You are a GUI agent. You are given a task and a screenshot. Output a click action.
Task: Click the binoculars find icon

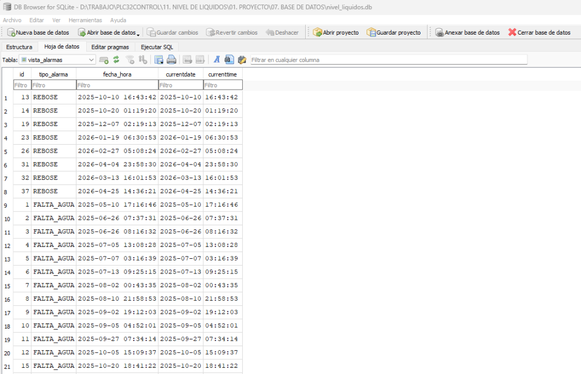point(229,60)
